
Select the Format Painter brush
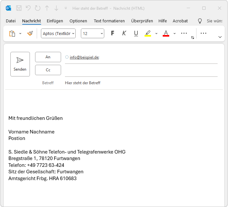30,33
